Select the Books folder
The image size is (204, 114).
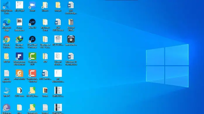pos(45,90)
